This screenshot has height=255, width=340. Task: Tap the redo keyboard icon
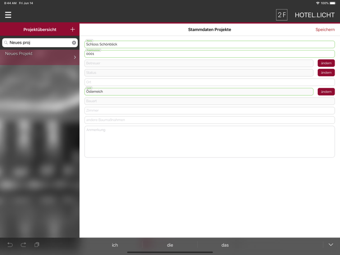pos(23,245)
